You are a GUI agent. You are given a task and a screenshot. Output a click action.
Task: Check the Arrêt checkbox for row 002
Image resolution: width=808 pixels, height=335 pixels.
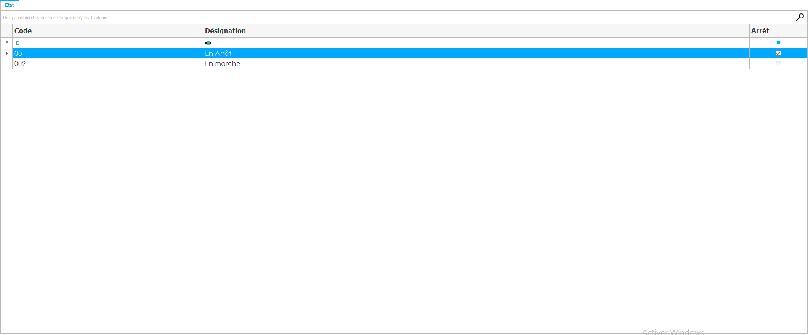[x=778, y=63]
